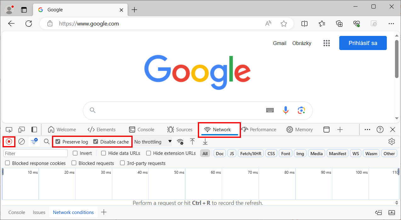Open network search magnifier
Screen dimensions: 401x220
(x=47, y=142)
